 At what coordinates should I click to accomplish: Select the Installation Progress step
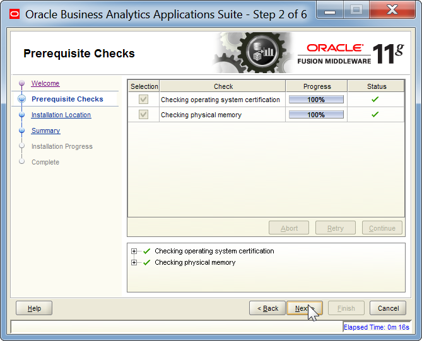(62, 146)
